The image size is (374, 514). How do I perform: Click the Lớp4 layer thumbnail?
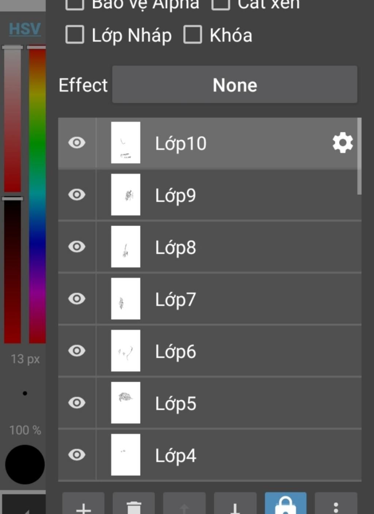click(x=126, y=455)
